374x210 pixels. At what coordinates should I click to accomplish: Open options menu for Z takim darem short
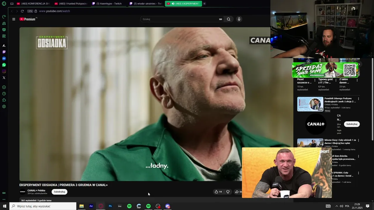click(357, 80)
